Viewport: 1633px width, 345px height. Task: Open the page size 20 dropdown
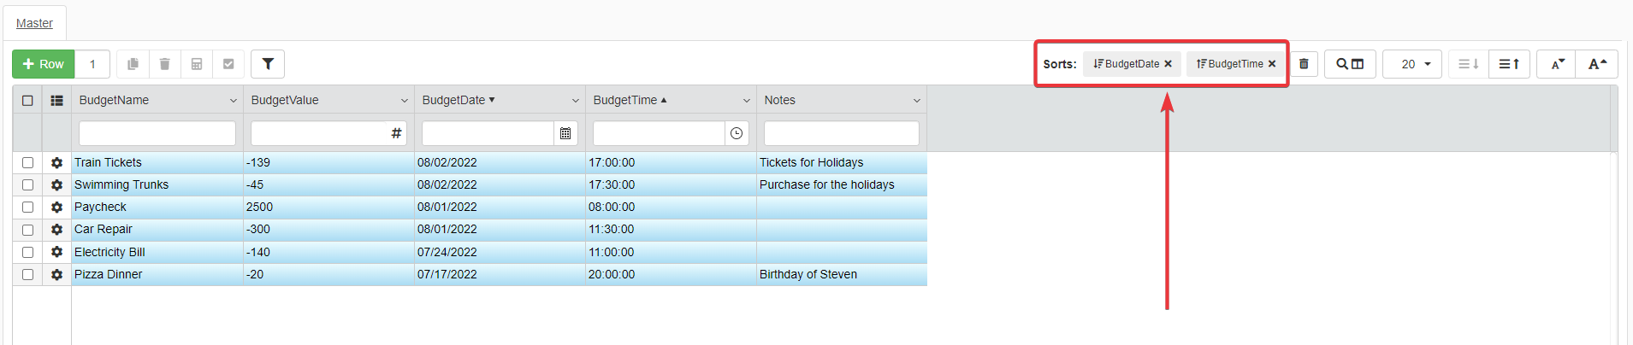[1412, 64]
